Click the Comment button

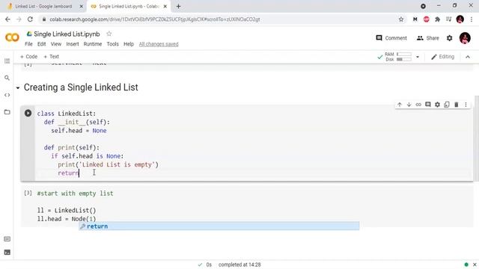pos(391,38)
